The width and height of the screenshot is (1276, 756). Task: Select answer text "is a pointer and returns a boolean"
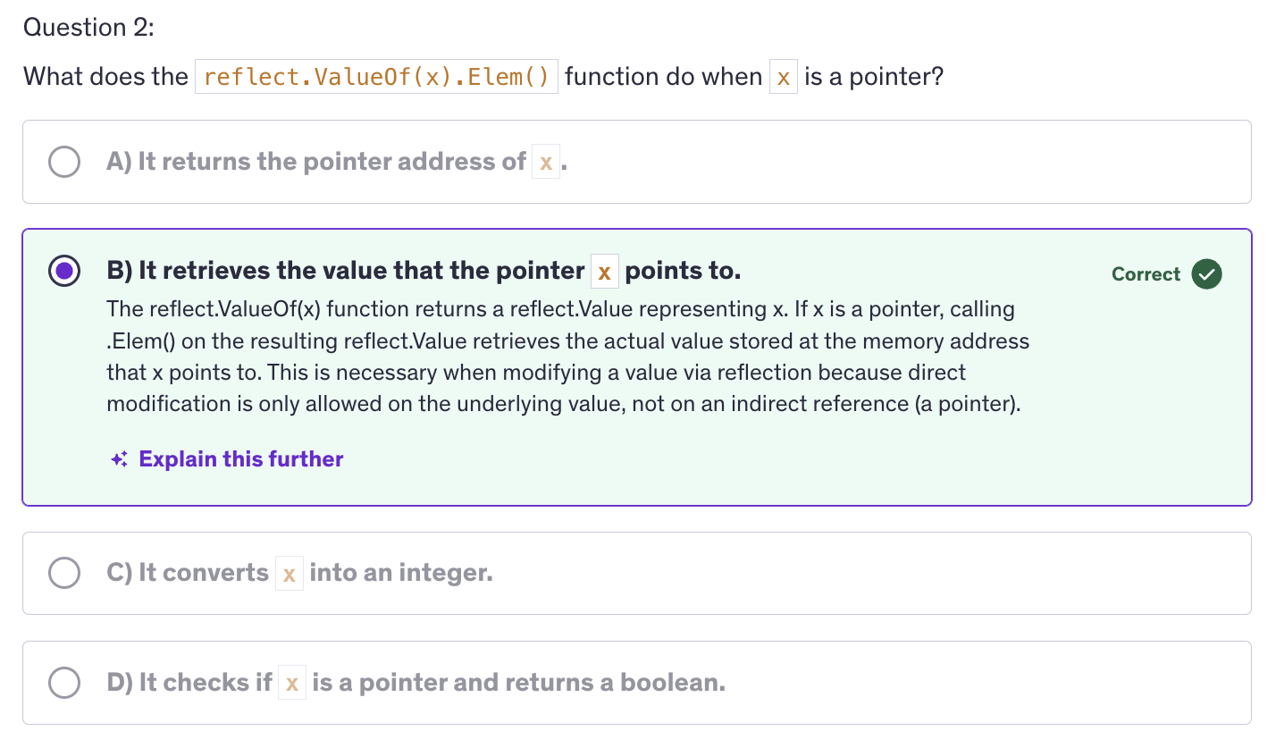(518, 683)
